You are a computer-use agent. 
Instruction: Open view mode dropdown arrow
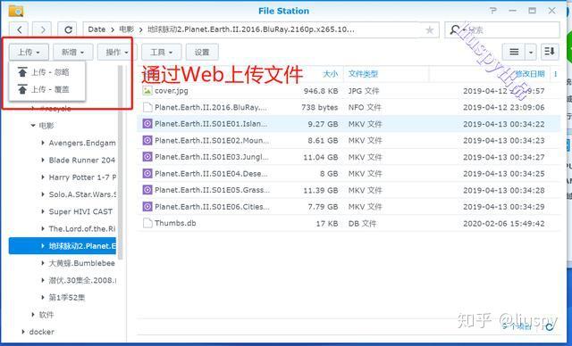pyautogui.click(x=531, y=53)
